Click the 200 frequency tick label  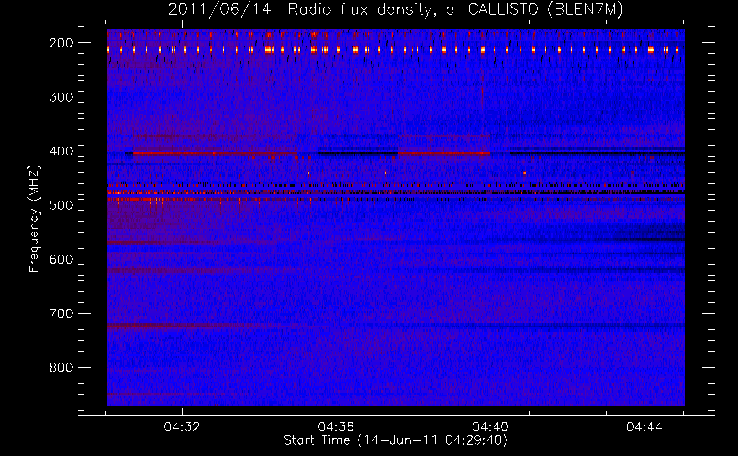tap(61, 43)
